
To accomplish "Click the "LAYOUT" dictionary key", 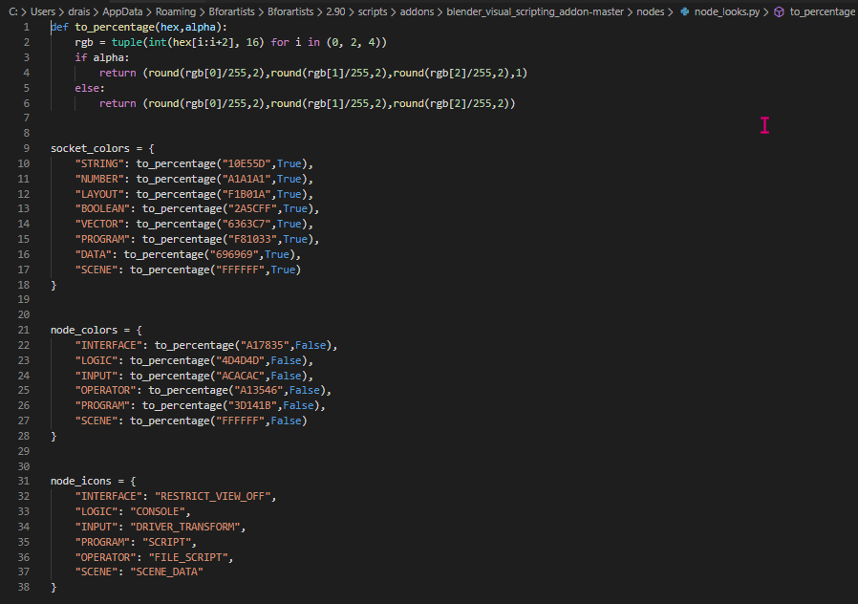I will pos(99,194).
